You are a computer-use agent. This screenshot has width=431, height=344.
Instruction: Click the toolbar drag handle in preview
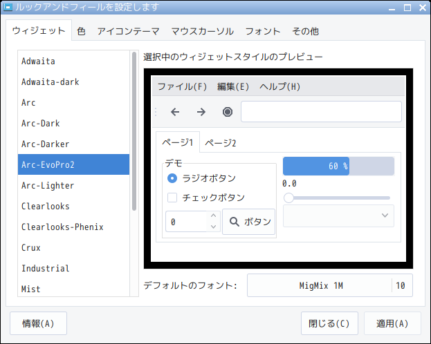coord(156,112)
